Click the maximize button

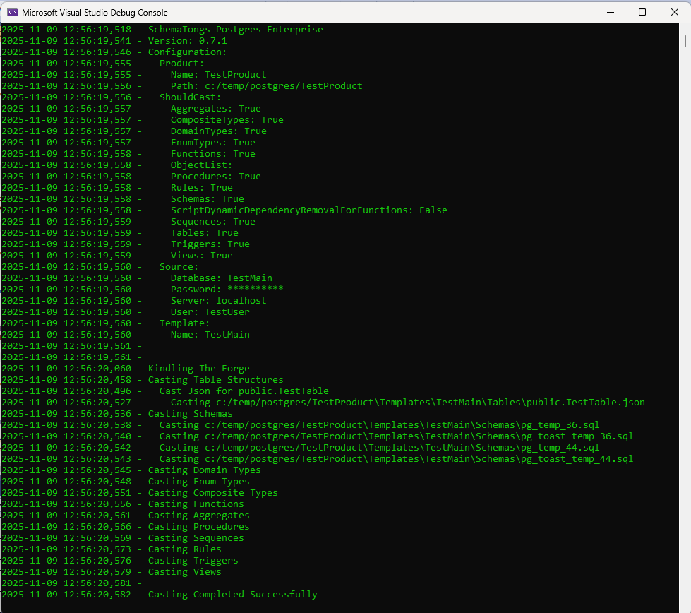click(642, 12)
